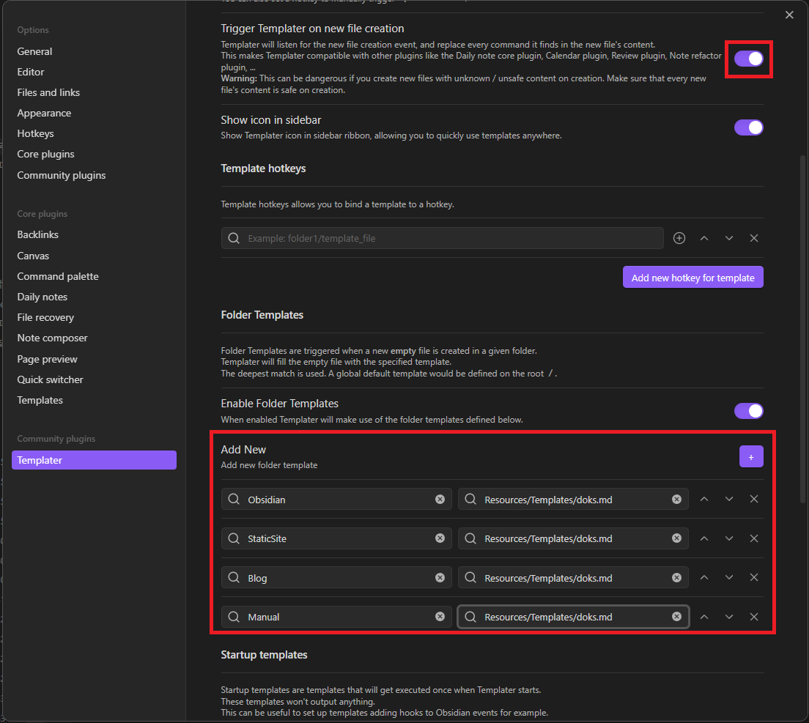The height and width of the screenshot is (723, 809).
Task: Move Obsidian folder template row down
Action: click(x=728, y=499)
